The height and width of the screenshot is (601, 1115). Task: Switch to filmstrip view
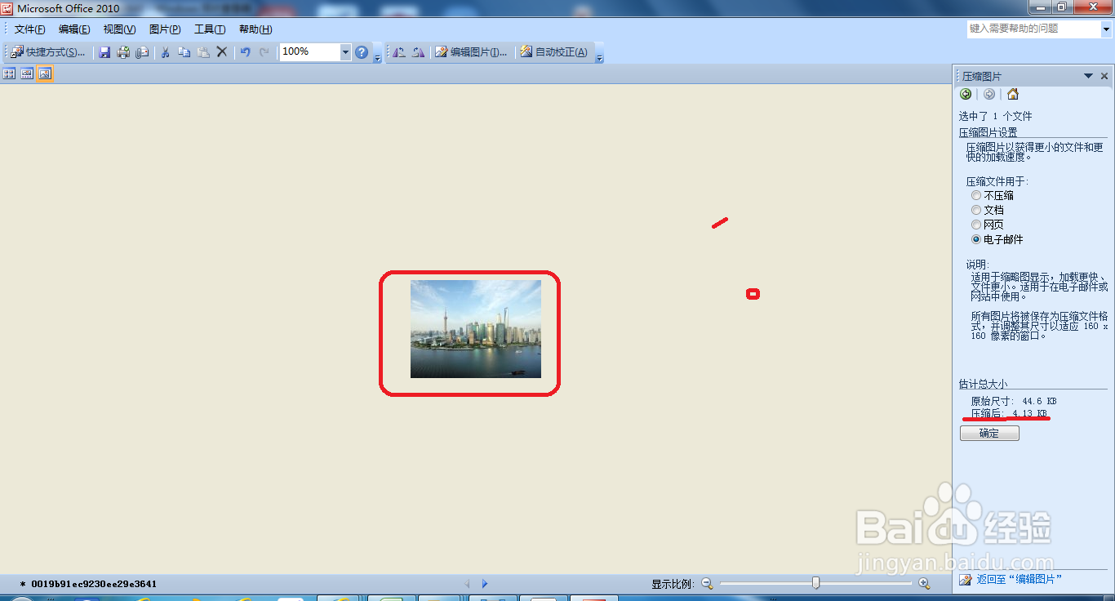[27, 73]
